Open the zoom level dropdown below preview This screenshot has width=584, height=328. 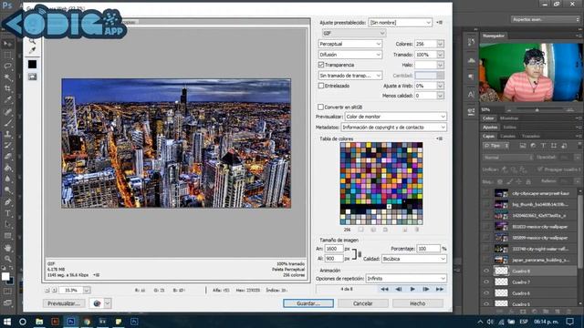[x=87, y=290]
